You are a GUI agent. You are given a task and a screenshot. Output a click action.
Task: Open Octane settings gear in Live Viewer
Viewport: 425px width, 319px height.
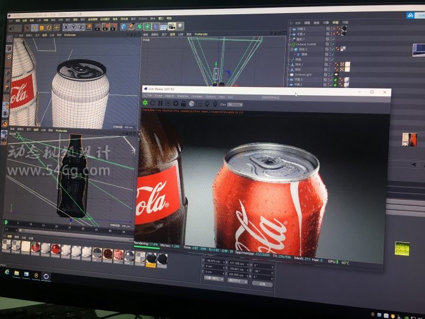176,104
